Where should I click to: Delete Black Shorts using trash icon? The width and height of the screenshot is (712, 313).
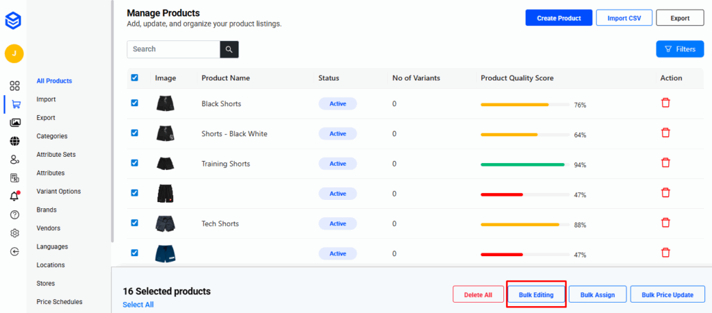[665, 103]
